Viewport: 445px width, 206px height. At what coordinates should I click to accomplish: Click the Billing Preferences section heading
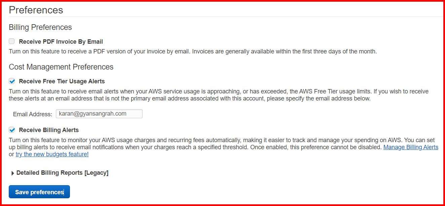[x=40, y=27]
